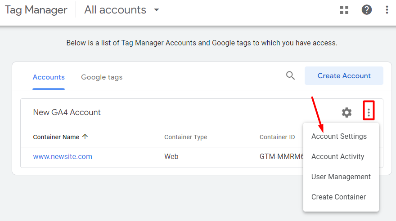The height and width of the screenshot is (221, 396).
Task: Click the search magnifier icon
Action: point(290,75)
